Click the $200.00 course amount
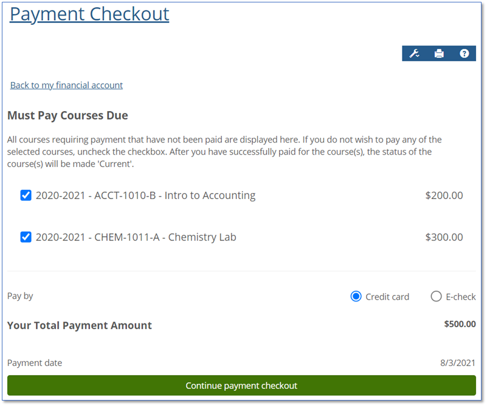This screenshot has width=487, height=406. 444,195
